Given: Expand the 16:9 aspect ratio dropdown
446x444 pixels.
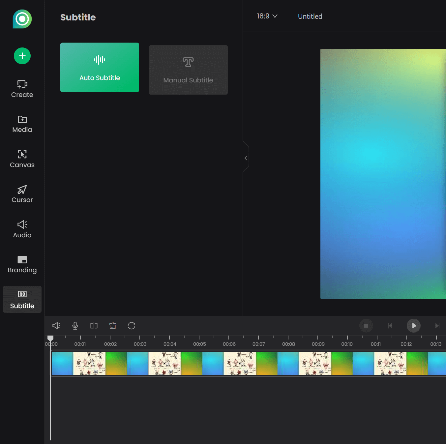Looking at the screenshot, I should click(x=267, y=16).
